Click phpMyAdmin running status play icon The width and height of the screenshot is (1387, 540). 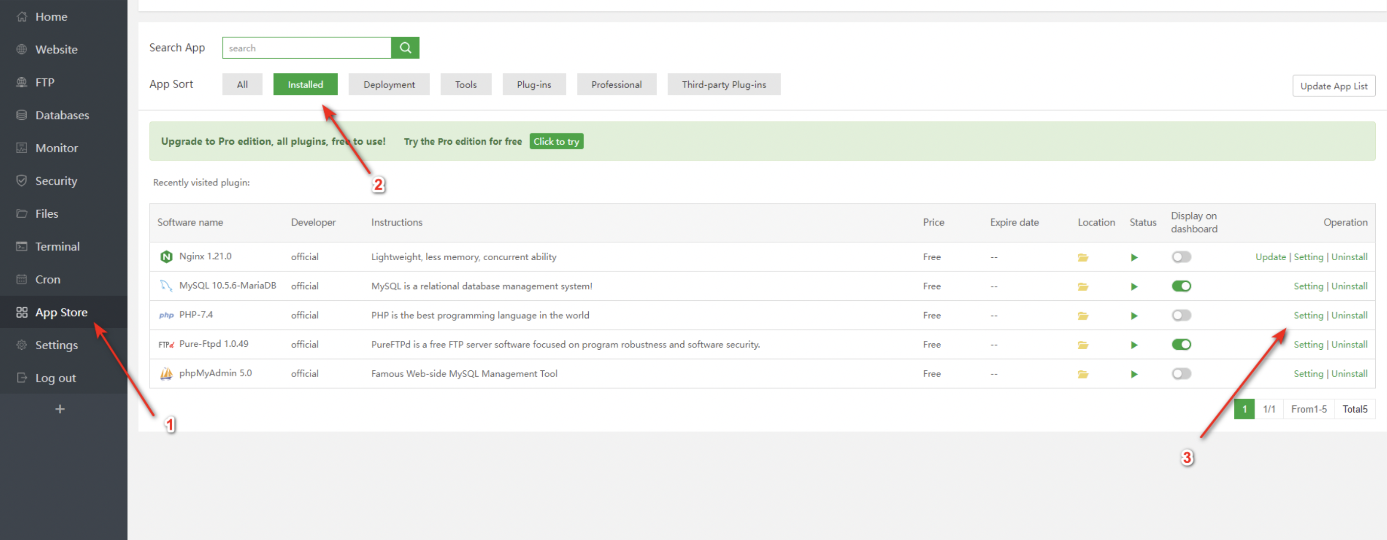pyautogui.click(x=1134, y=374)
